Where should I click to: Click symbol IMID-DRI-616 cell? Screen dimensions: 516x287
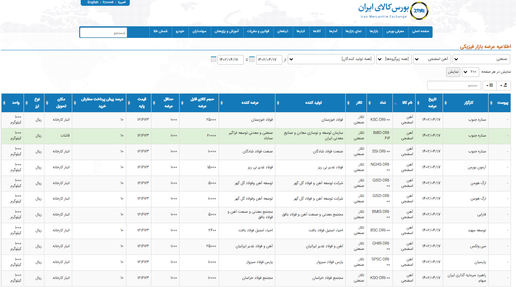click(380, 136)
